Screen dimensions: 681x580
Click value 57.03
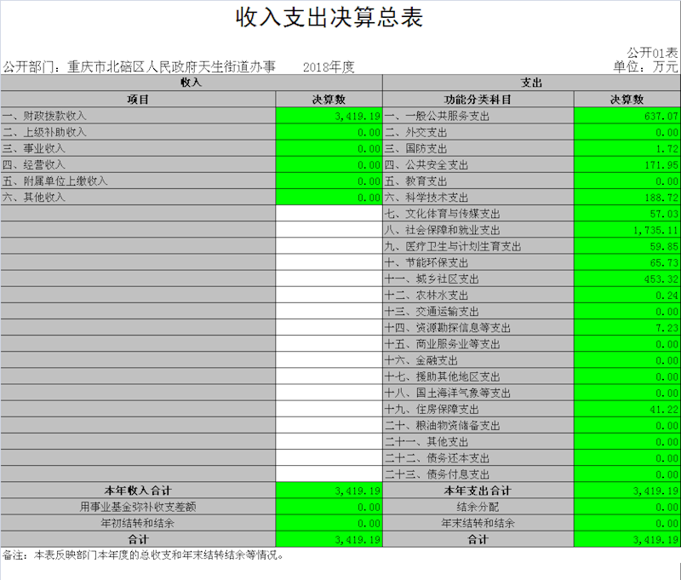click(x=627, y=214)
